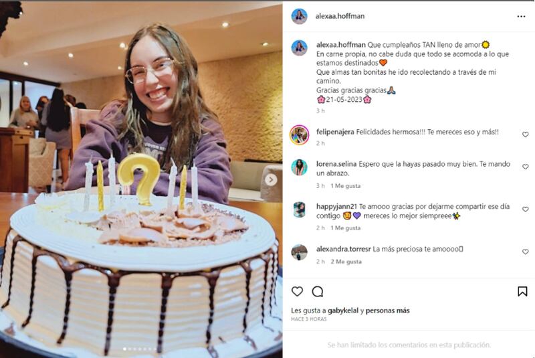535x358 pixels.
Task: Visit alexaa.hoffman profile from header username
Action: pos(340,16)
